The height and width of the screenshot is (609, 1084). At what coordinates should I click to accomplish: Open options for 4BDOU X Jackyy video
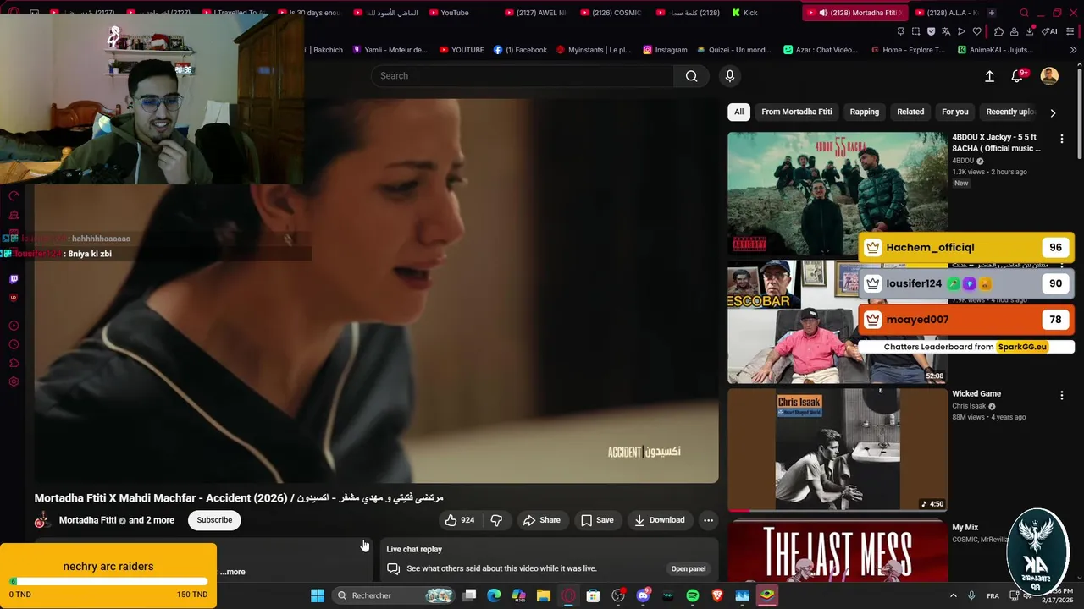coord(1062,139)
